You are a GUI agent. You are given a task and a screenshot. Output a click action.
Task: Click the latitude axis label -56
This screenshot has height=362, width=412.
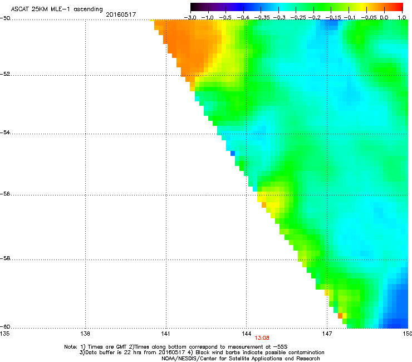[x=5, y=194]
